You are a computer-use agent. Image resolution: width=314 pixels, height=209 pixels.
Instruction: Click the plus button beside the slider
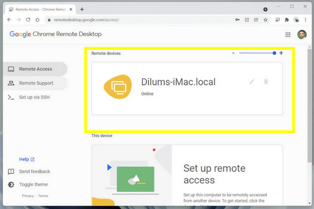(281, 53)
